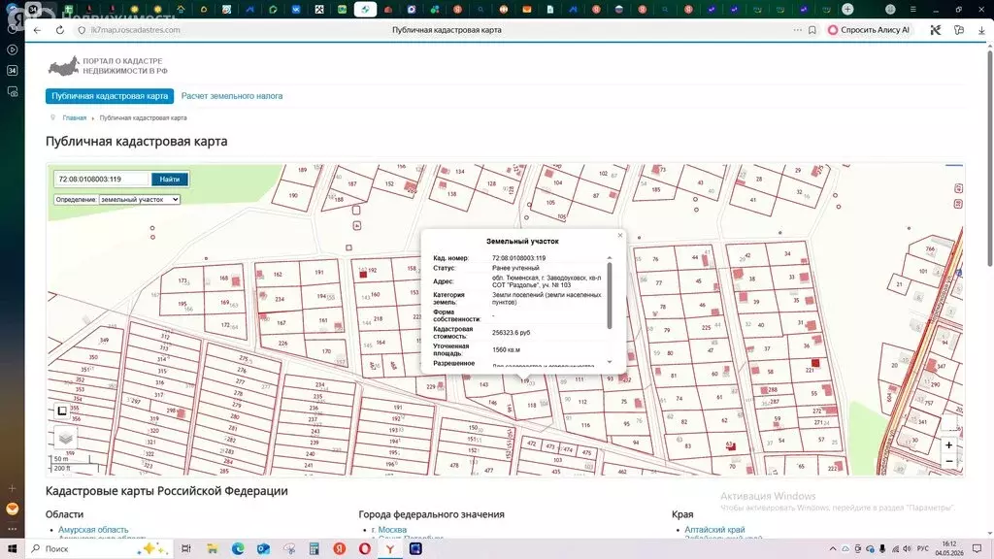Open the sidebar icon with badge 34

[x=12, y=70]
